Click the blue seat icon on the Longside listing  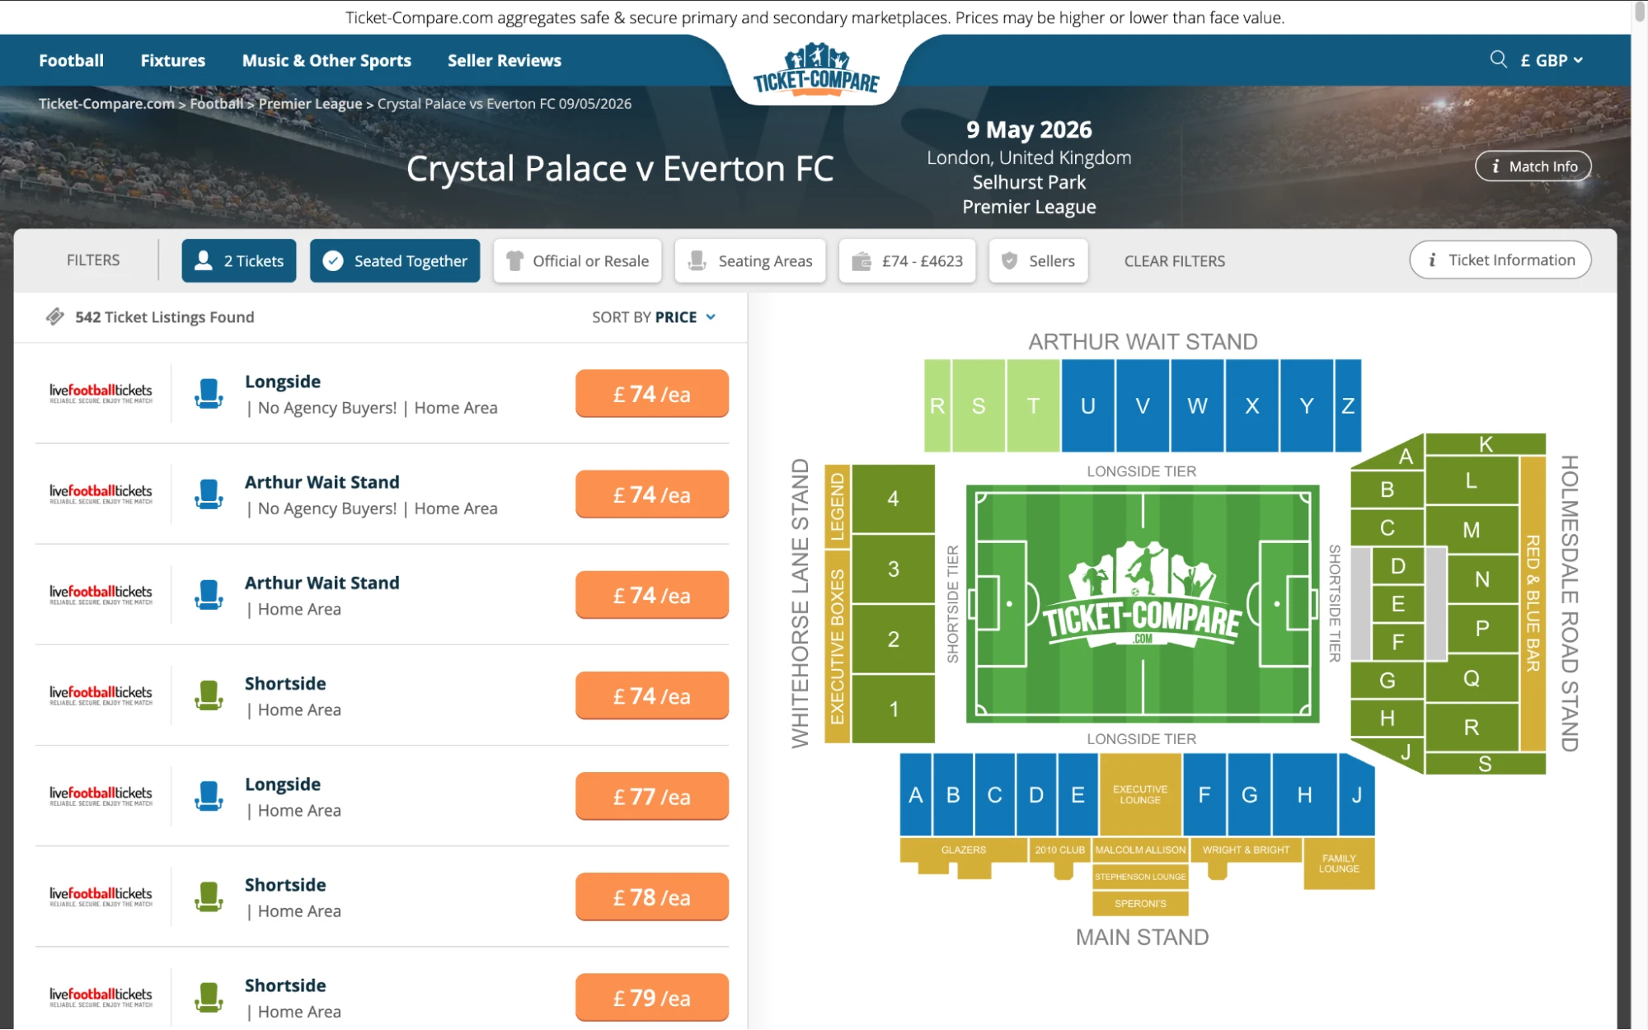210,393
